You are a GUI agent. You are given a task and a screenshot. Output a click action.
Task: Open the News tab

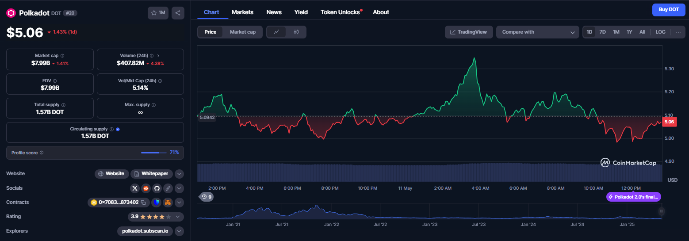point(274,12)
